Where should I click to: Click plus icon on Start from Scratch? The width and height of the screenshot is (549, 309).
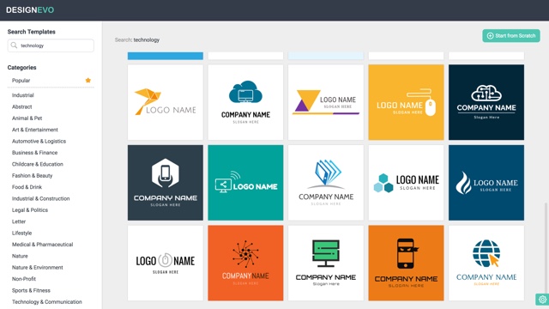490,36
